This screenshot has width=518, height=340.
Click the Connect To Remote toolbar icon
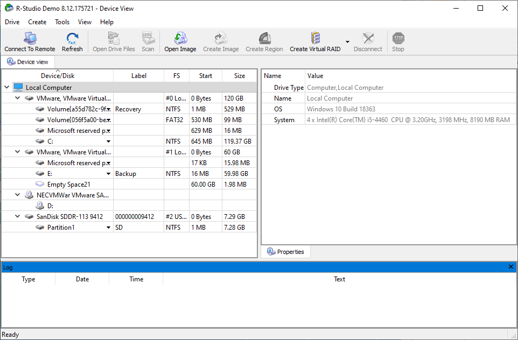[30, 38]
